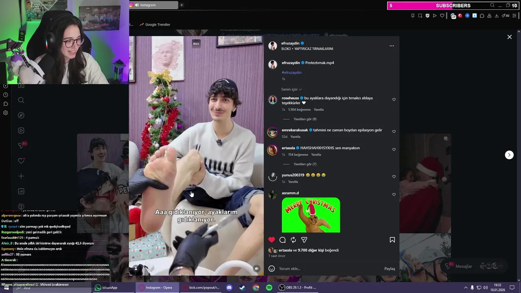Screen dimensions: 521x293
Task: Open Instagram Explore compass icon
Action: coord(21,115)
